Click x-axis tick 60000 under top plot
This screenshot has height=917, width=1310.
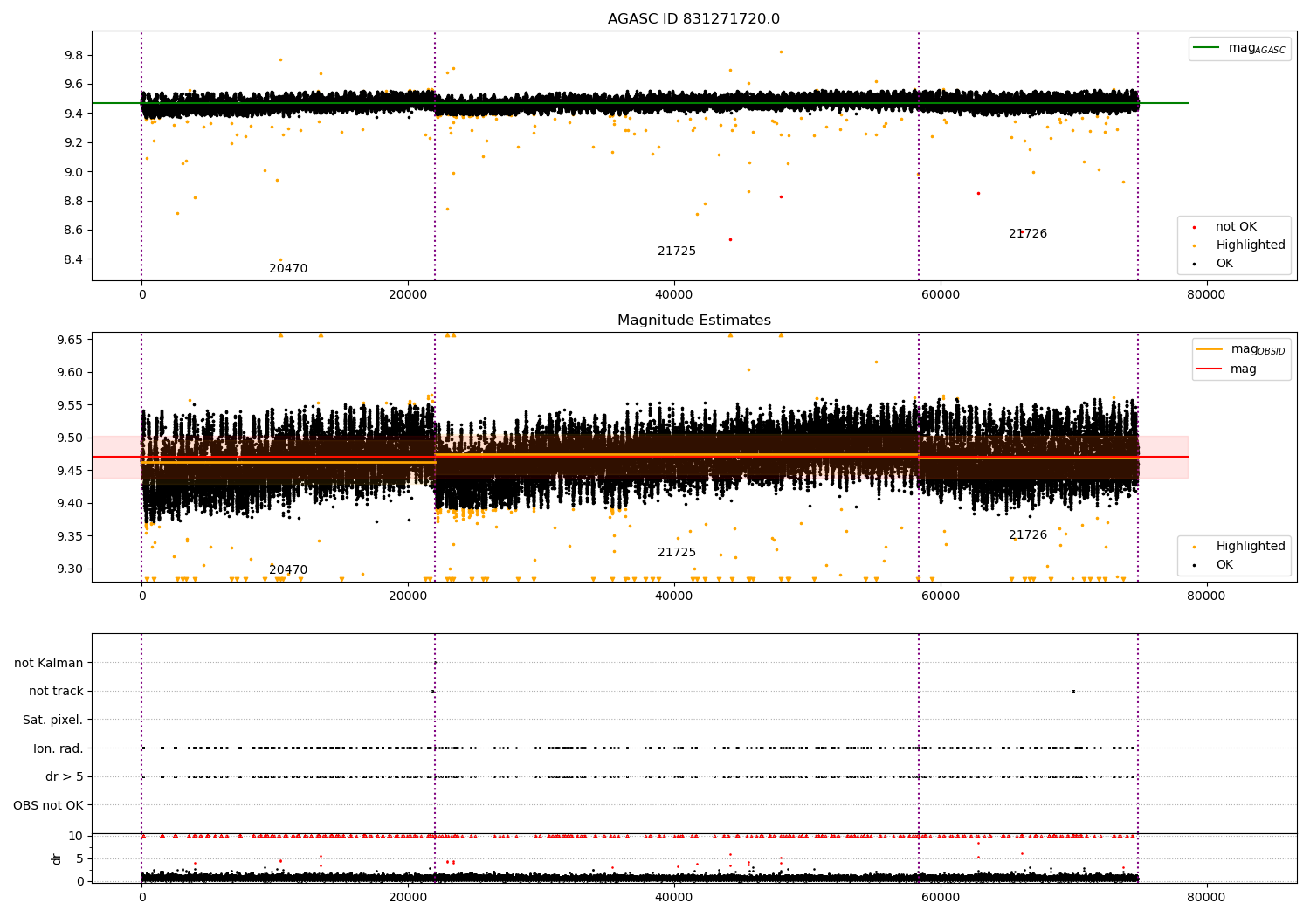click(x=940, y=295)
